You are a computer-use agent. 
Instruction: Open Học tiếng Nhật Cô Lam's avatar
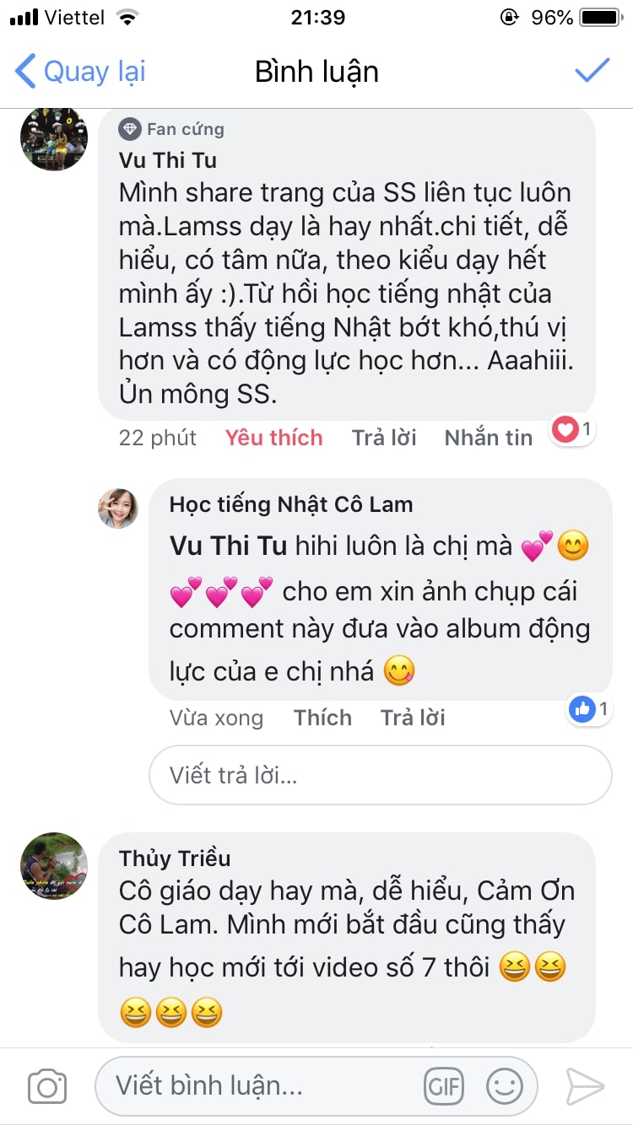[x=118, y=509]
